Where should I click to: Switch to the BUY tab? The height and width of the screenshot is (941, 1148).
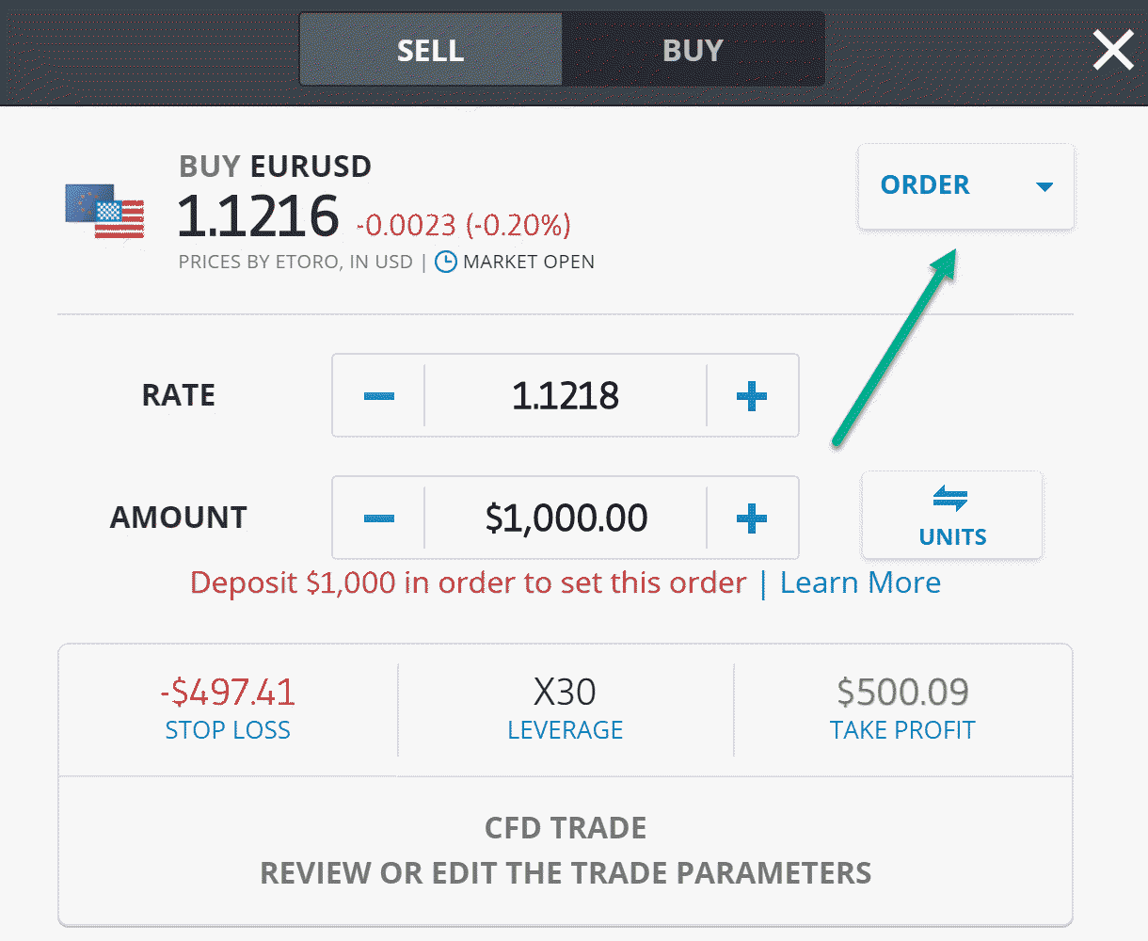tap(694, 49)
